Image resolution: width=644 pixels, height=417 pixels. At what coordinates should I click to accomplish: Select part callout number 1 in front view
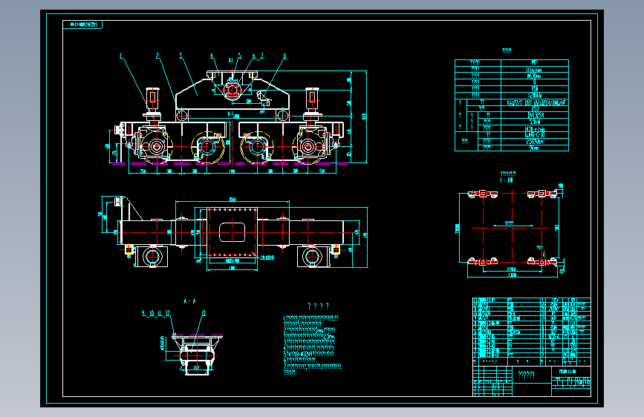tap(121, 56)
